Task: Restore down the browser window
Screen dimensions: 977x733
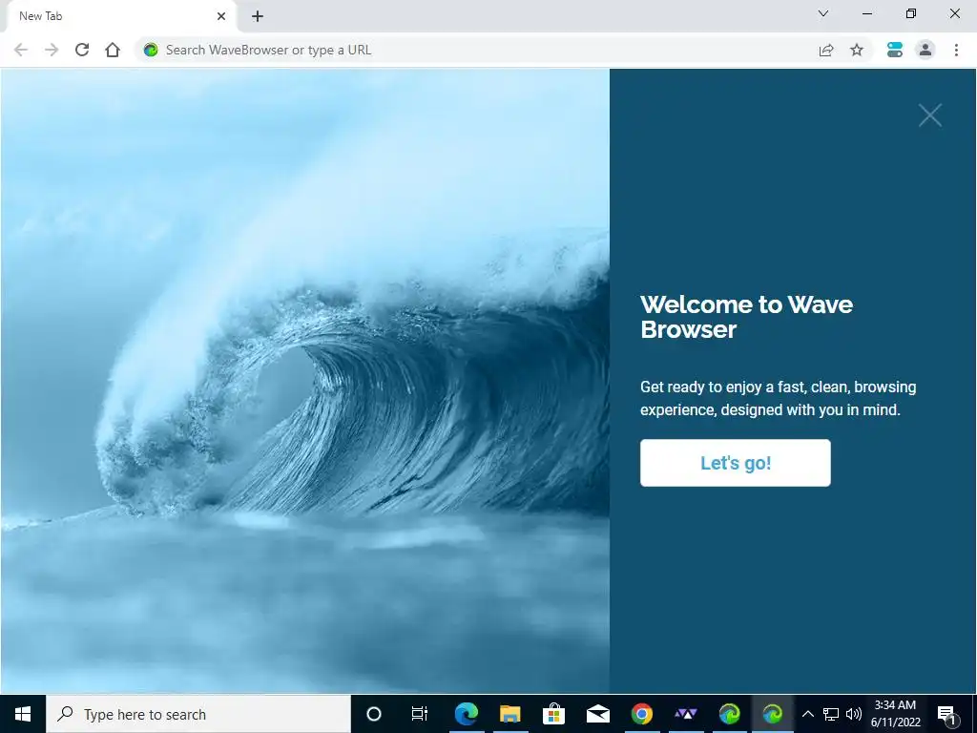Action: [x=911, y=13]
